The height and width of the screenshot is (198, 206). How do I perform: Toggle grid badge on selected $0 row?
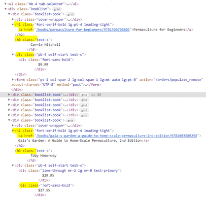84,95
